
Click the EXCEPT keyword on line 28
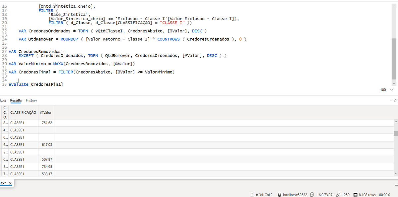26,56
